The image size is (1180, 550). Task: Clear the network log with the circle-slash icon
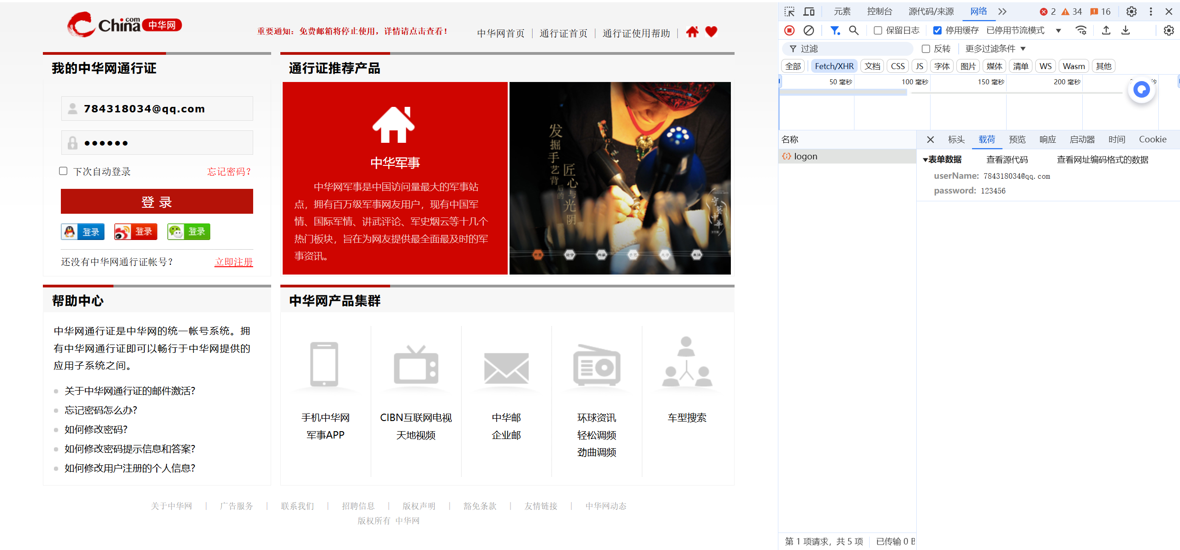pyautogui.click(x=808, y=30)
